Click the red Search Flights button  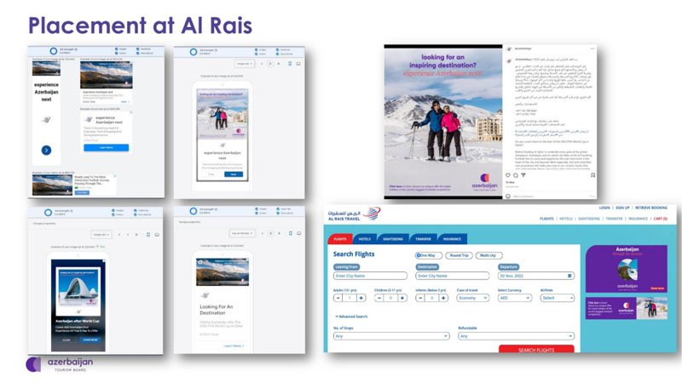[x=535, y=350]
